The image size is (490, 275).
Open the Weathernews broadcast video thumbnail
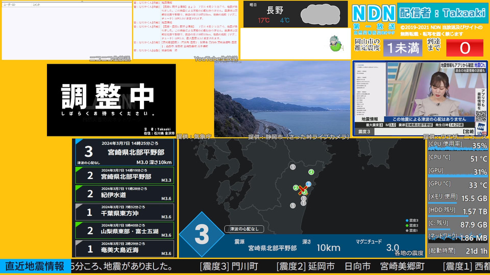click(x=420, y=98)
